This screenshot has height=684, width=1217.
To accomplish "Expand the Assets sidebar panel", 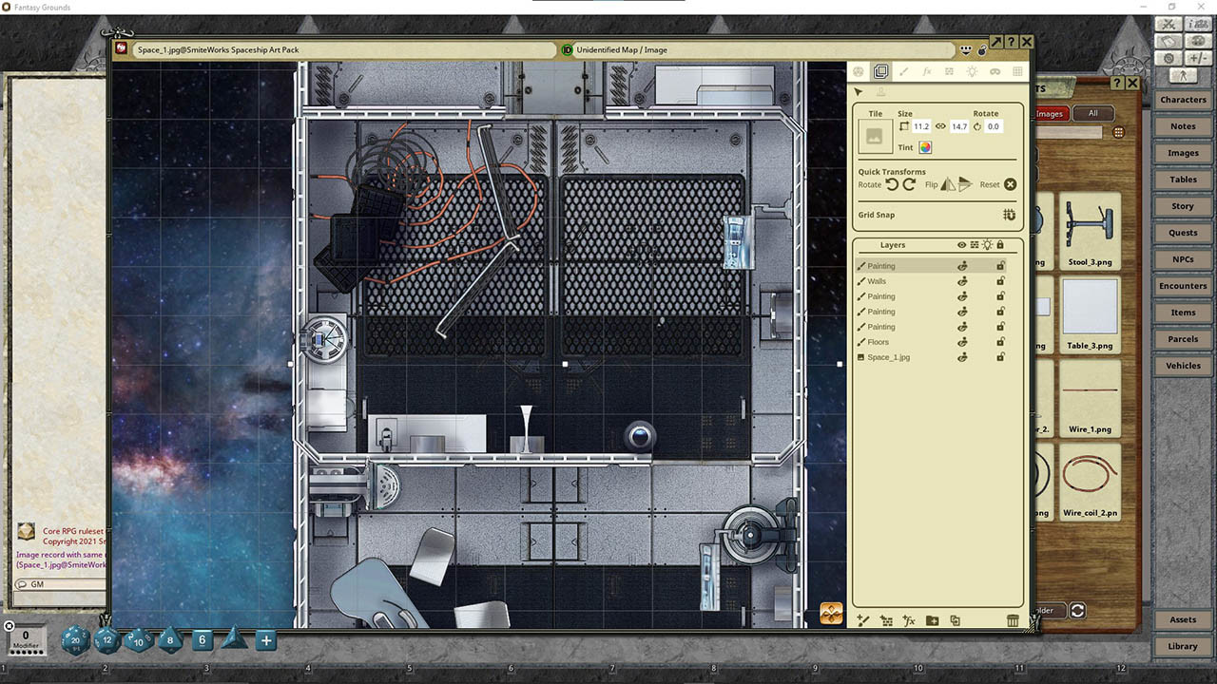I will coord(1182,619).
